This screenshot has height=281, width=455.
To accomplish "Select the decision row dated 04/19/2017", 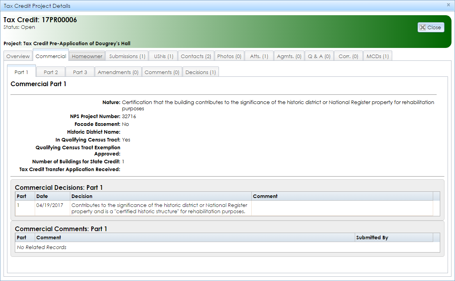I will 156,208.
